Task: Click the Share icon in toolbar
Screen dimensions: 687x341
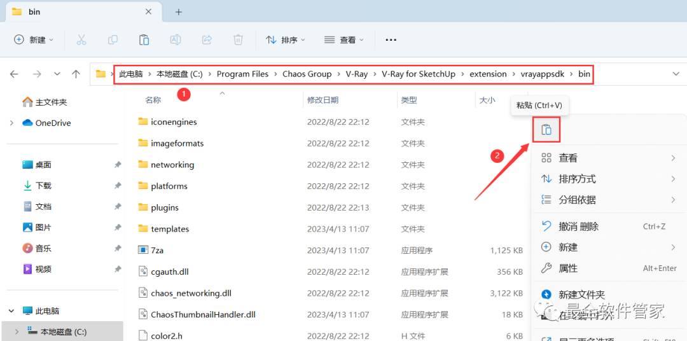Action: tap(207, 40)
